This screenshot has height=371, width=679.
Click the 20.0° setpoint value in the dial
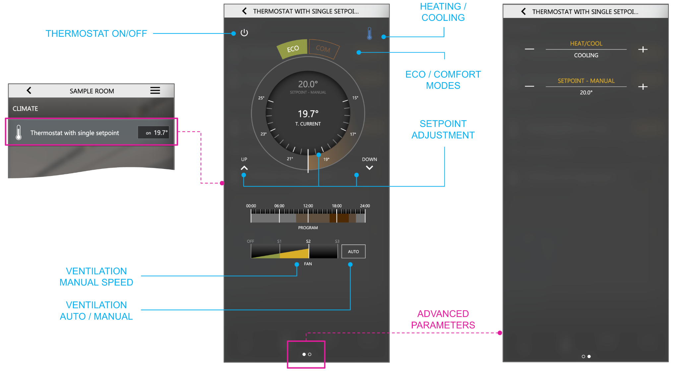point(308,84)
